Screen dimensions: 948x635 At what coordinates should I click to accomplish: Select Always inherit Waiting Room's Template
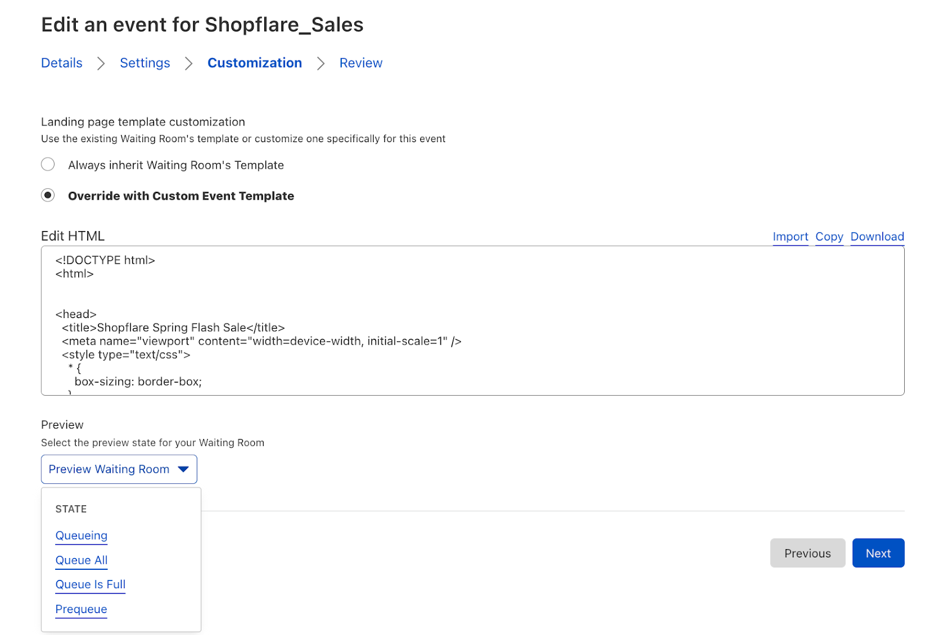tap(48, 164)
